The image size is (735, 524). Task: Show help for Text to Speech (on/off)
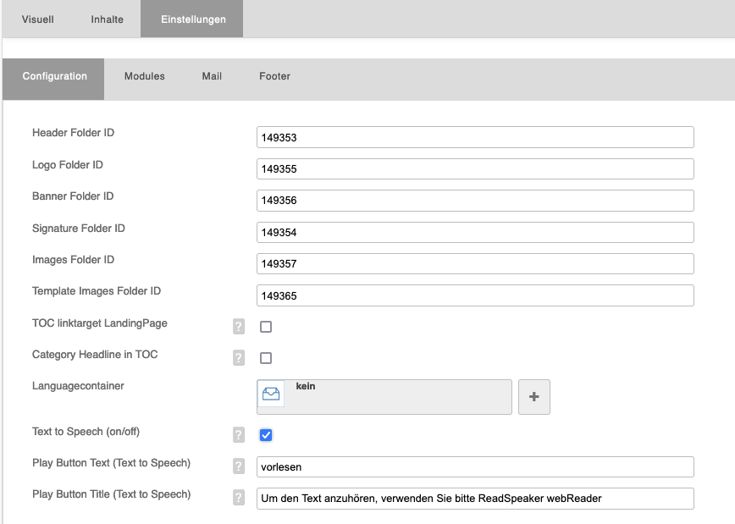(x=239, y=434)
